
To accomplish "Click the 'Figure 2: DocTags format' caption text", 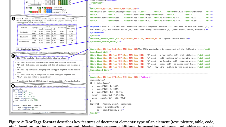I will coord(32,122).
